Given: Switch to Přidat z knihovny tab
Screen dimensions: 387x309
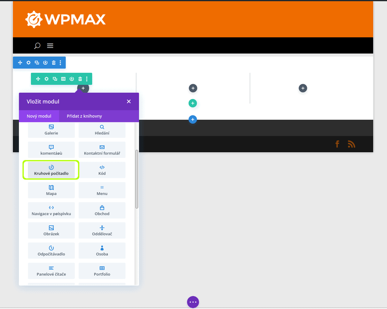Looking at the screenshot, I should pos(84,116).
